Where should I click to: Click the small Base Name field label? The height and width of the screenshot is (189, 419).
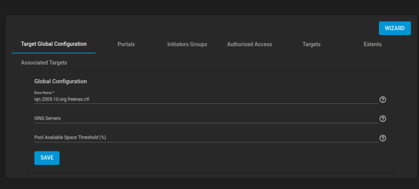click(x=43, y=92)
